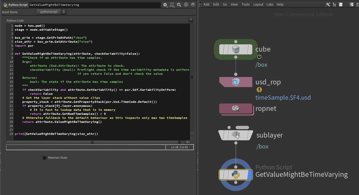
Task: Open the Add menu
Action: [x=206, y=5]
